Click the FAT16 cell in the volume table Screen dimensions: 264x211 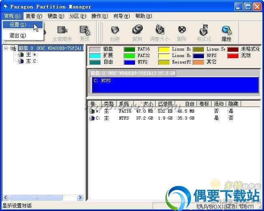(125, 111)
